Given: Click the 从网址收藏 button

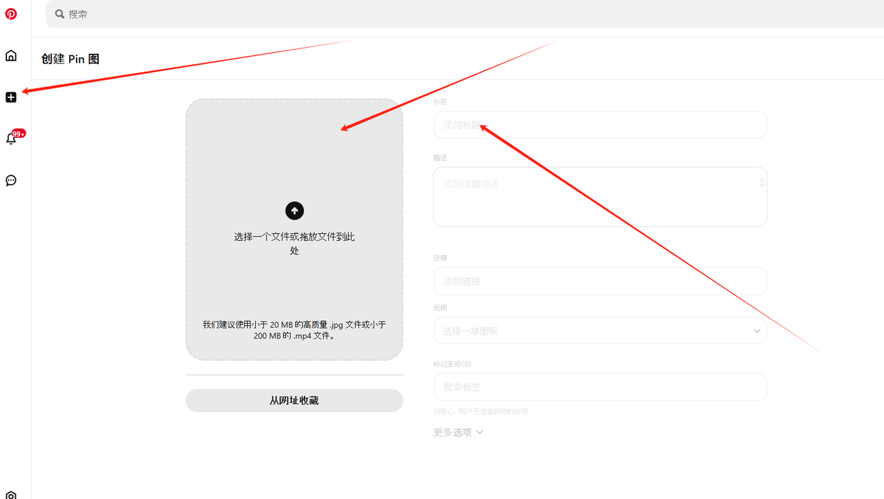Looking at the screenshot, I should (294, 400).
